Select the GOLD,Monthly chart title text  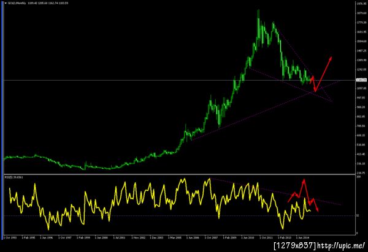click(x=17, y=3)
